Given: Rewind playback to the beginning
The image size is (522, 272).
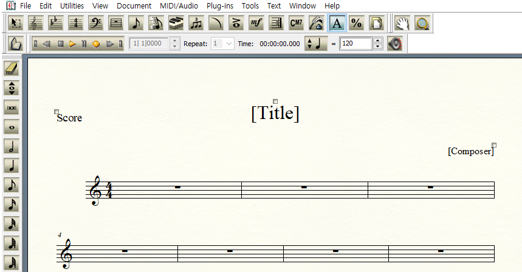Looking at the screenshot, I should [36, 44].
